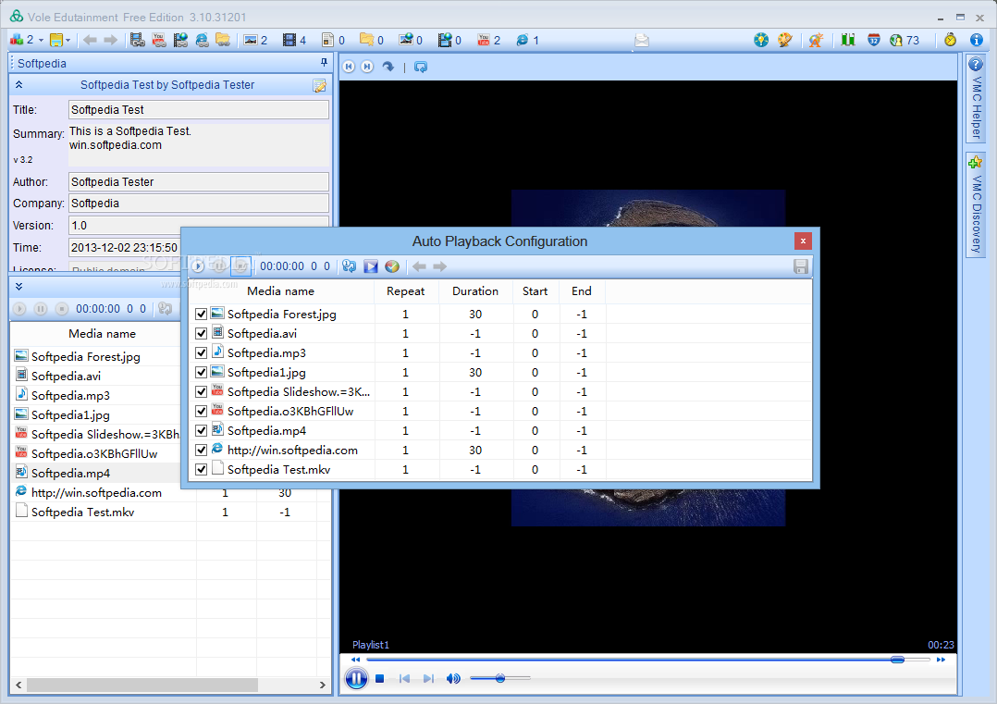Screen dimensions: 997x704
Task: Click the Start column header
Action: pyautogui.click(x=535, y=291)
